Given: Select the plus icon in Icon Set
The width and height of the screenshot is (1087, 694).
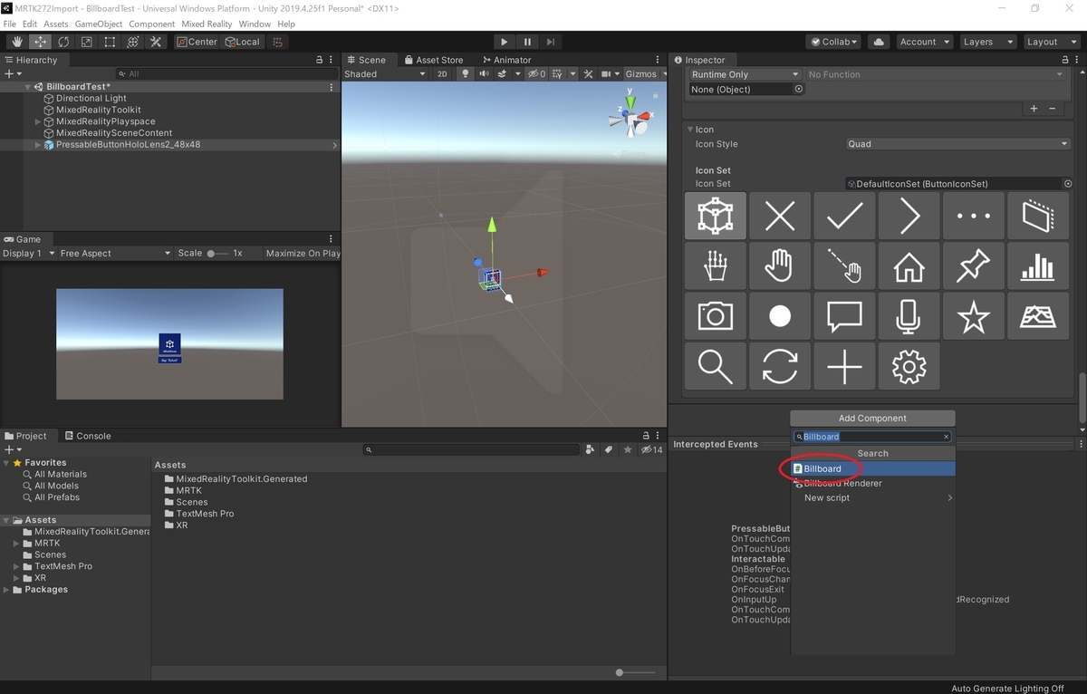Looking at the screenshot, I should coord(844,366).
